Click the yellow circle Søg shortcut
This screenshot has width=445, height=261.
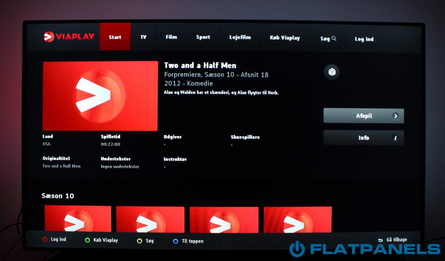(x=139, y=241)
